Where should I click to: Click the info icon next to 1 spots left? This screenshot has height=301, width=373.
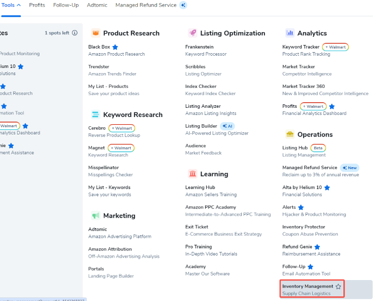tap(74, 33)
